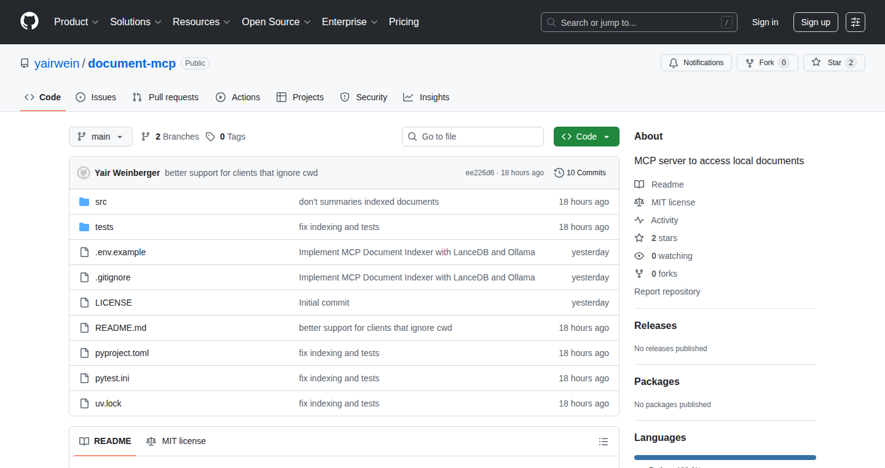Click the GitHub logo icon
The width and height of the screenshot is (885, 468).
(29, 22)
